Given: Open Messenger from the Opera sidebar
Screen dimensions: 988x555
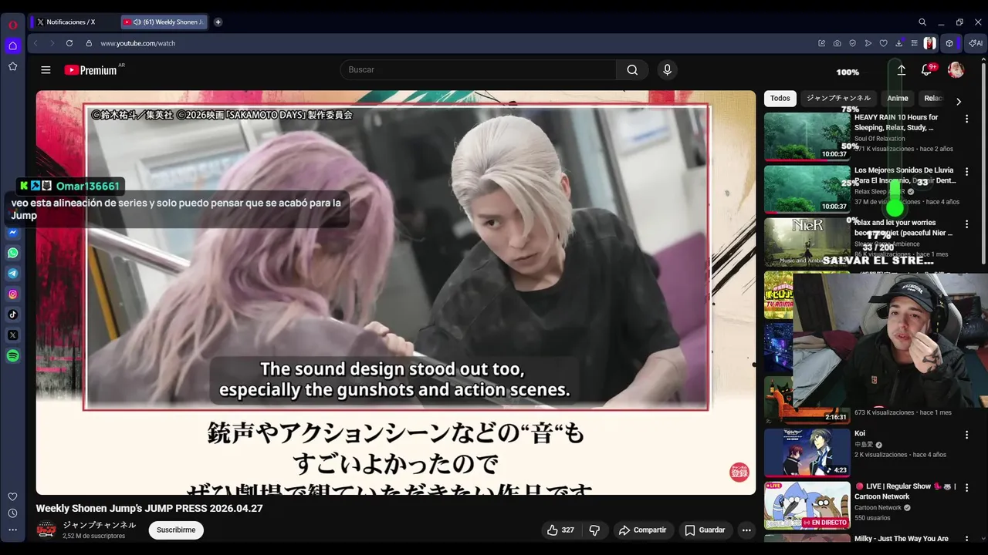Looking at the screenshot, I should [13, 232].
